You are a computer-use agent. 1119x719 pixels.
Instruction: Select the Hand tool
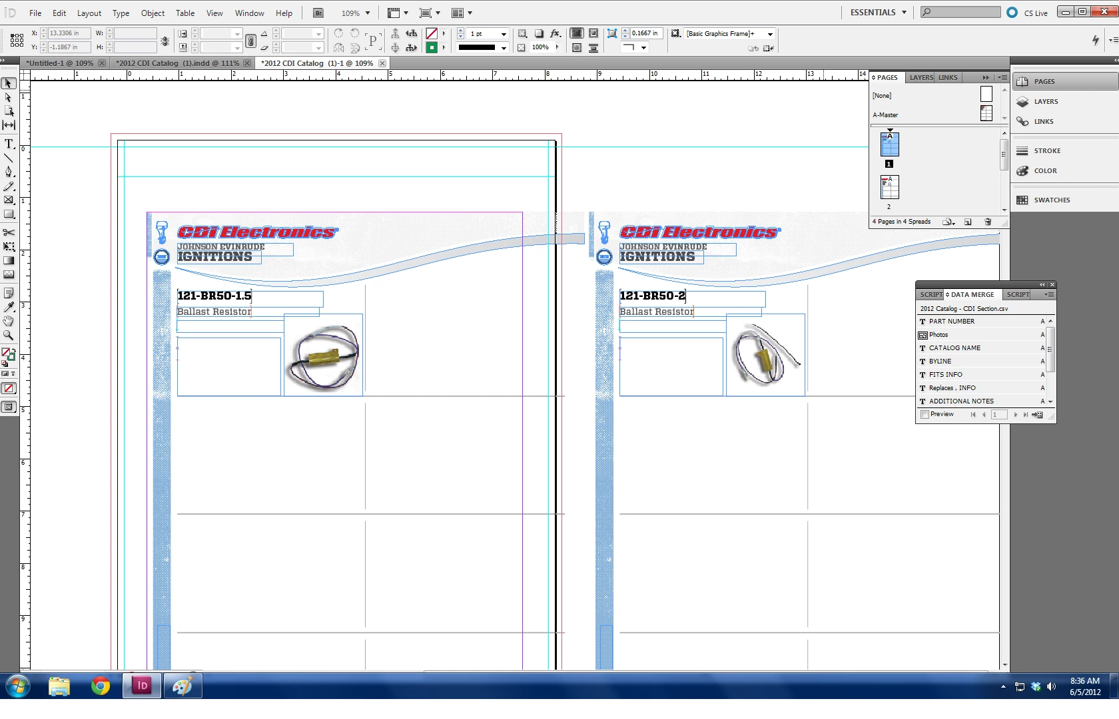pyautogui.click(x=9, y=321)
